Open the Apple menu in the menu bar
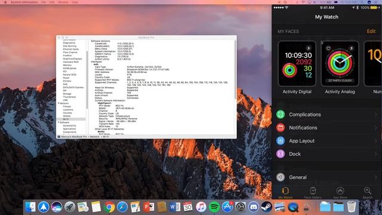Image resolution: width=382 pixels, height=215 pixels. (x=5, y=2)
